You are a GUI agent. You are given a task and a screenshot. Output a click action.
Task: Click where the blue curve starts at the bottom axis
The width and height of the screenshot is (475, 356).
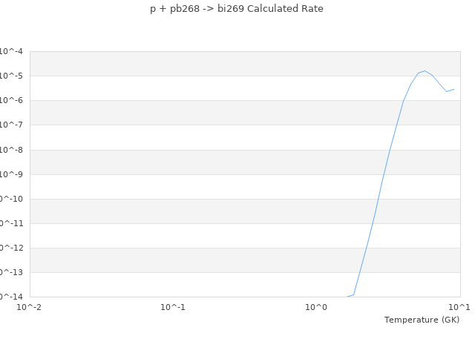tap(347, 297)
